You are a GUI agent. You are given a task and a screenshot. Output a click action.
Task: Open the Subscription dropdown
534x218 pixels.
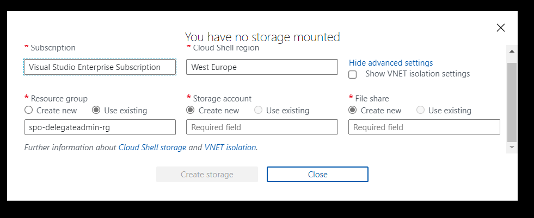100,67
